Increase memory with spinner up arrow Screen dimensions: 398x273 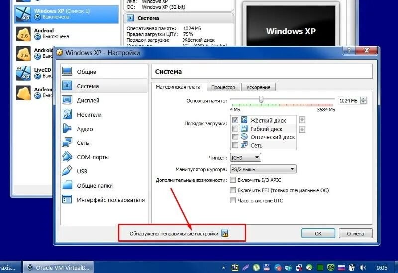point(364,98)
